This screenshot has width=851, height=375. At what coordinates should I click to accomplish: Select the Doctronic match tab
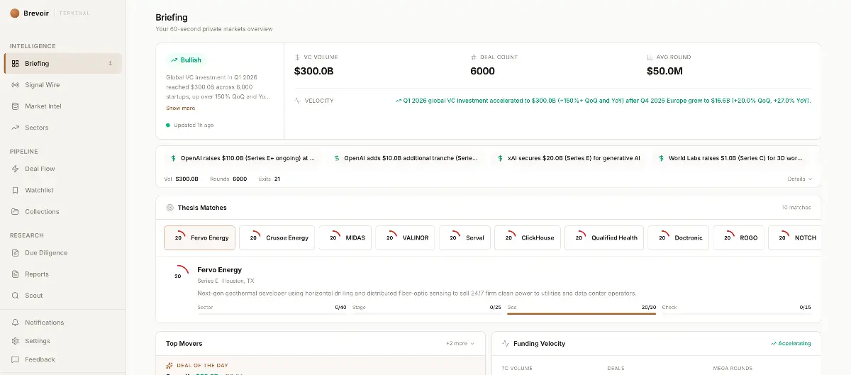coord(678,237)
